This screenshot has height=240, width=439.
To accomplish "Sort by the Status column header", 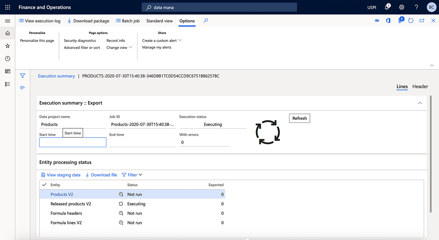I will [x=132, y=185].
